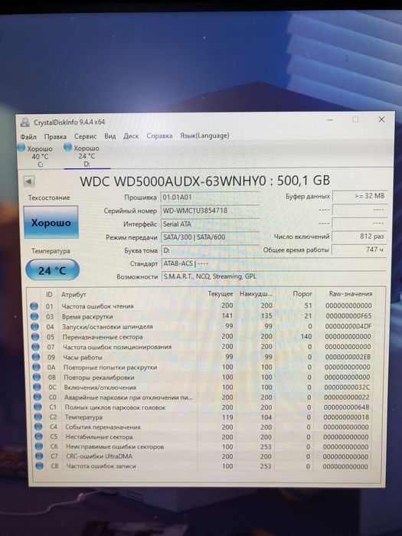
Task: Click the Возможности field with S.M.A.R.T., NCQ
Action: click(273, 276)
